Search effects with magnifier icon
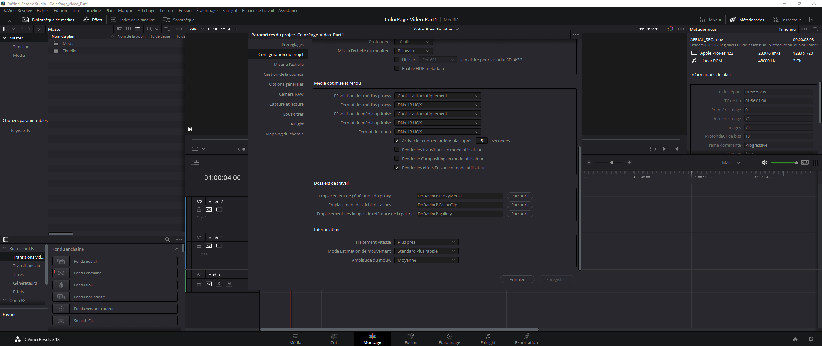The height and width of the screenshot is (346, 822). (x=167, y=239)
